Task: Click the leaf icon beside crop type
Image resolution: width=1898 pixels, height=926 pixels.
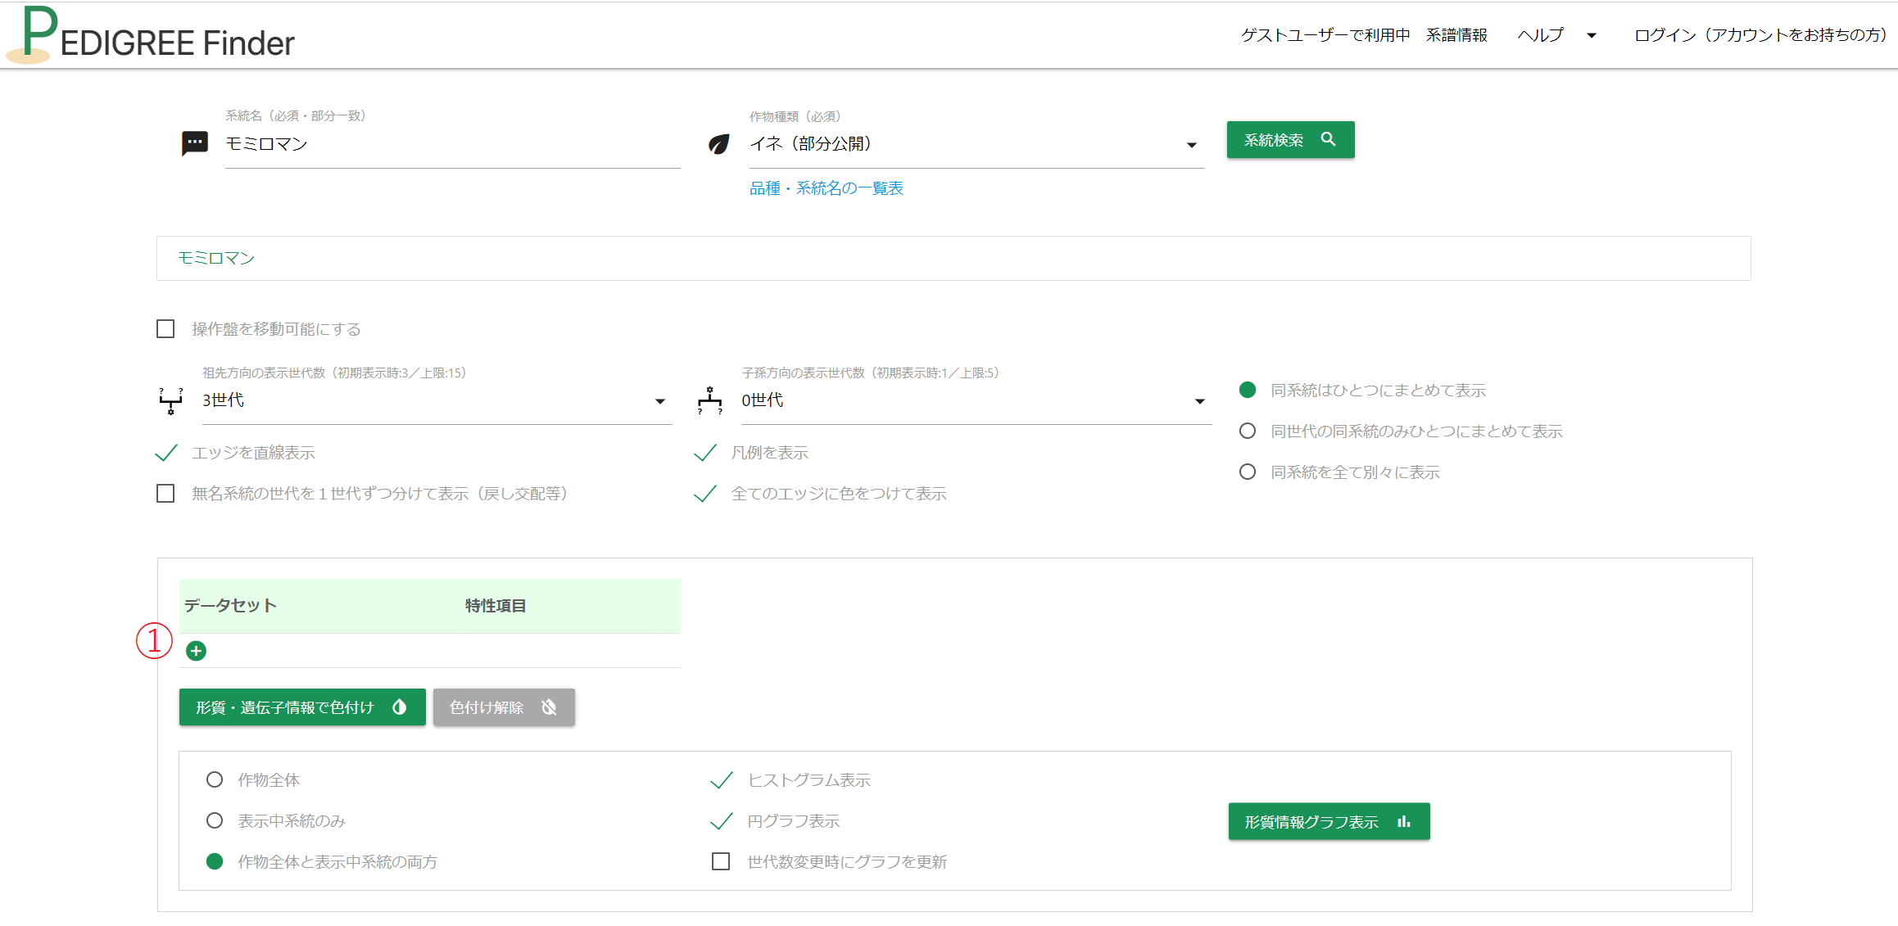Action: point(718,144)
